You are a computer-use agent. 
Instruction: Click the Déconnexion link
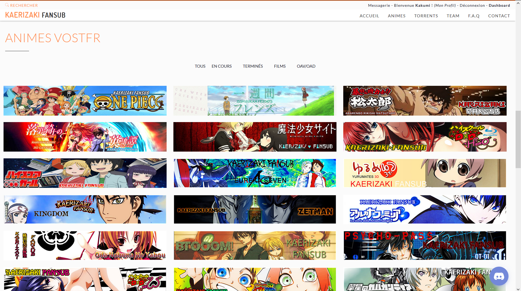pyautogui.click(x=472, y=5)
